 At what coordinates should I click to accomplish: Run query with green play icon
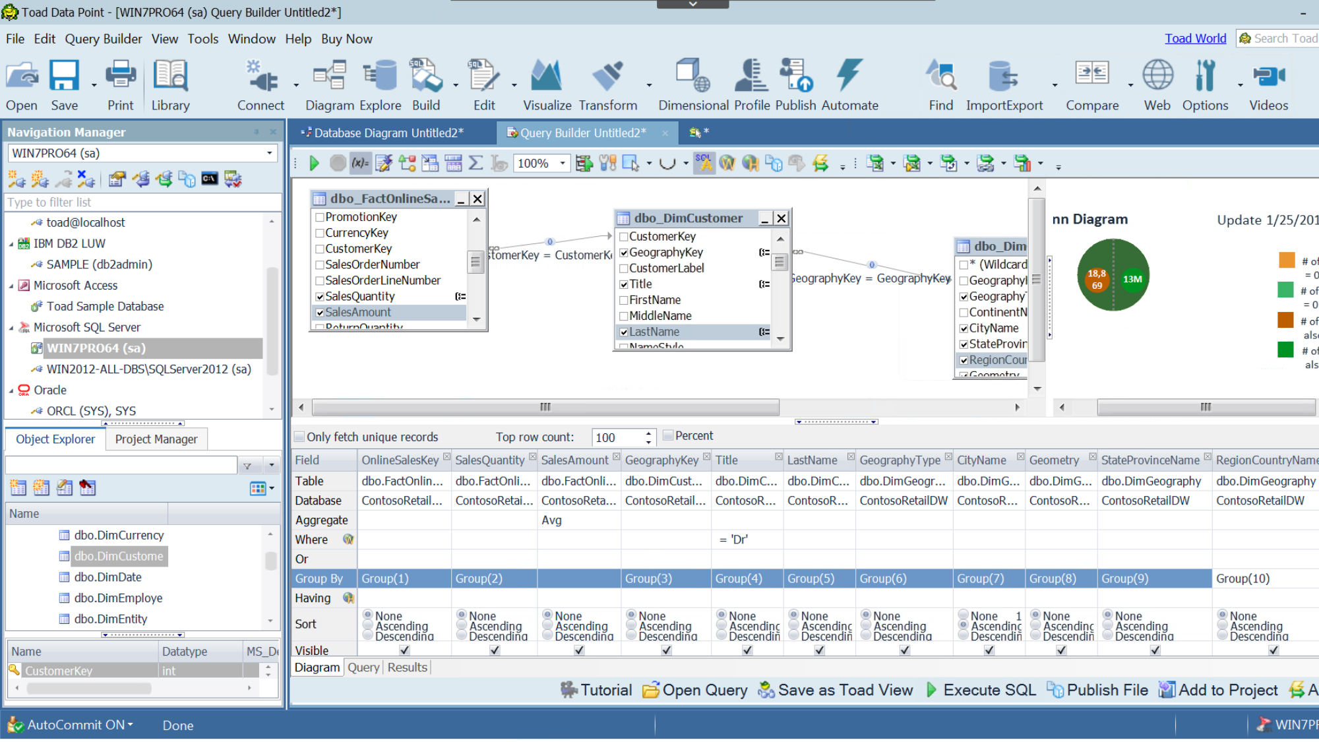click(314, 163)
